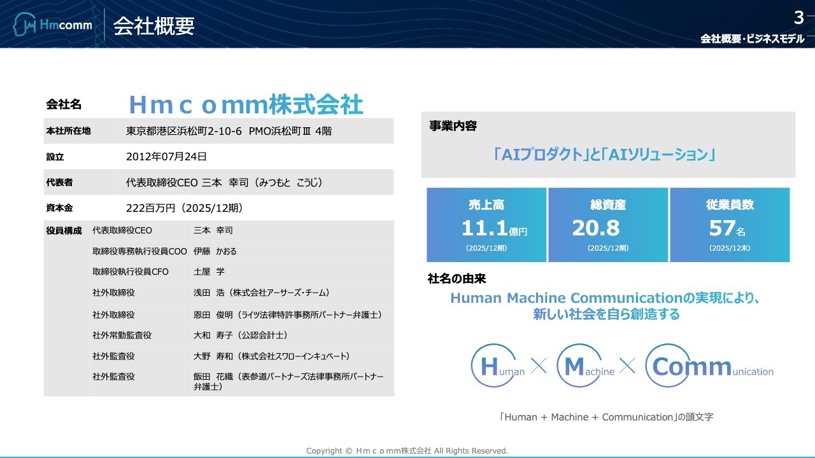This screenshot has width=815, height=458.
Task: Click the Hmcomm株式会社 company name heading
Action: click(x=246, y=104)
